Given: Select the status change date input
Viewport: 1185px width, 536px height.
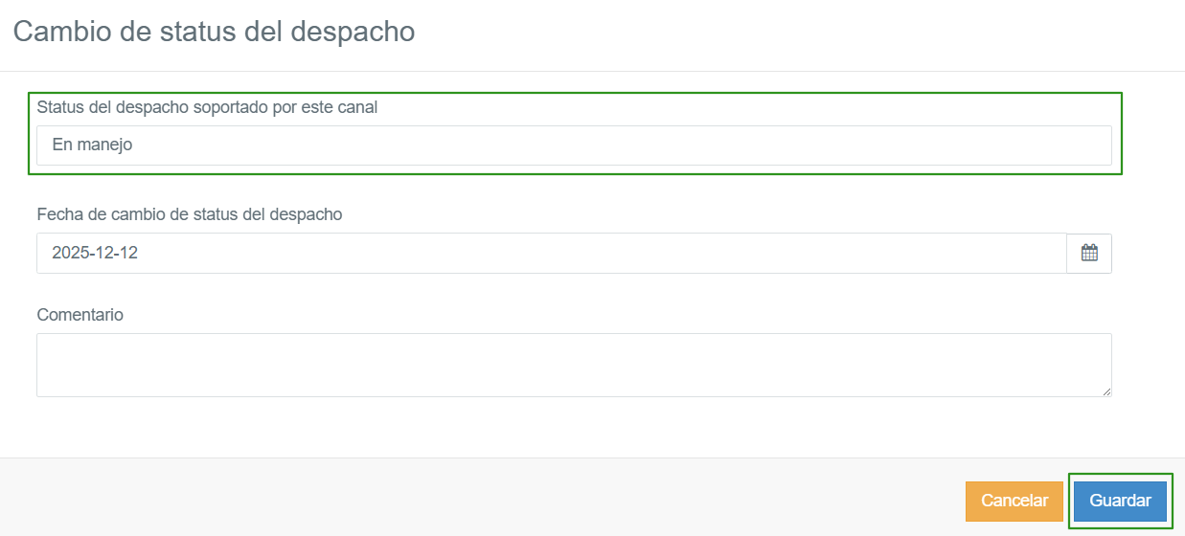Looking at the screenshot, I should [551, 254].
